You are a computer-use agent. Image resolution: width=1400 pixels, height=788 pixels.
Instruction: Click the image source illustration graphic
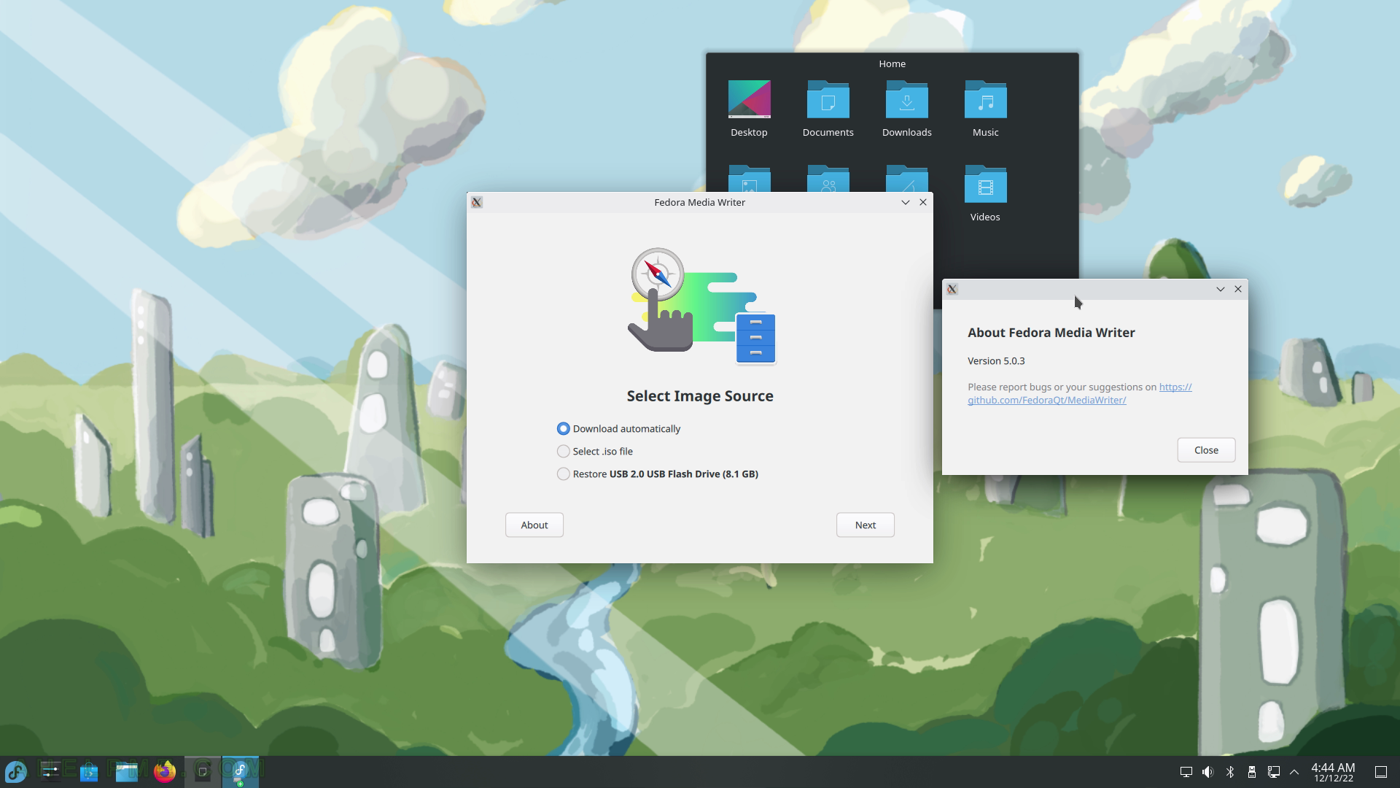coord(701,306)
